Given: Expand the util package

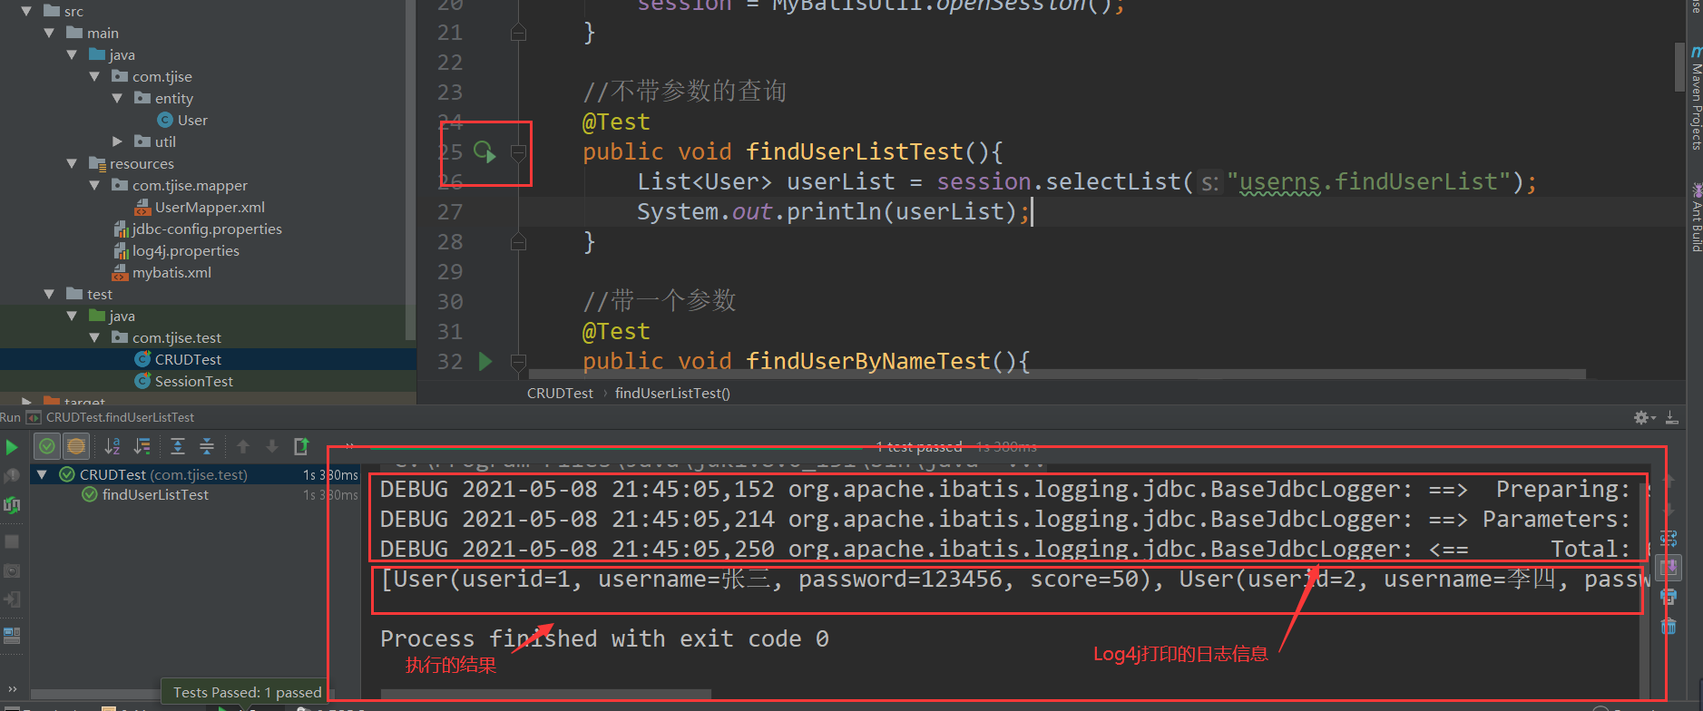Looking at the screenshot, I should click(x=117, y=141).
